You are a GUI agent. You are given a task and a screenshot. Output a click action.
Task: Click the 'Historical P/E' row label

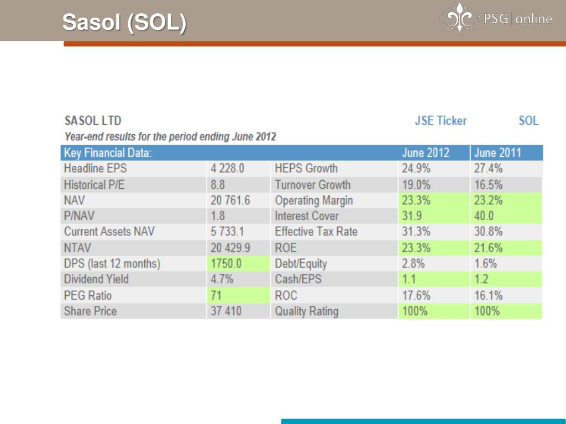pos(94,185)
